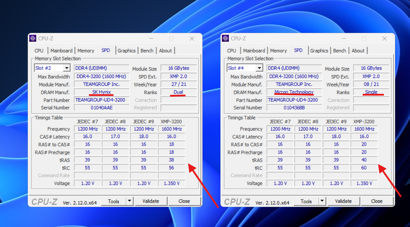The width and height of the screenshot is (410, 227).
Task: Open the Mainboard tab in the right CPU-Z window
Action: (x=254, y=51)
